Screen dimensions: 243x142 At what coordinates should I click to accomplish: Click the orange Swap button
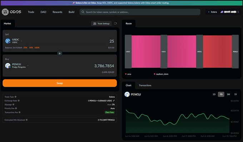point(60,83)
